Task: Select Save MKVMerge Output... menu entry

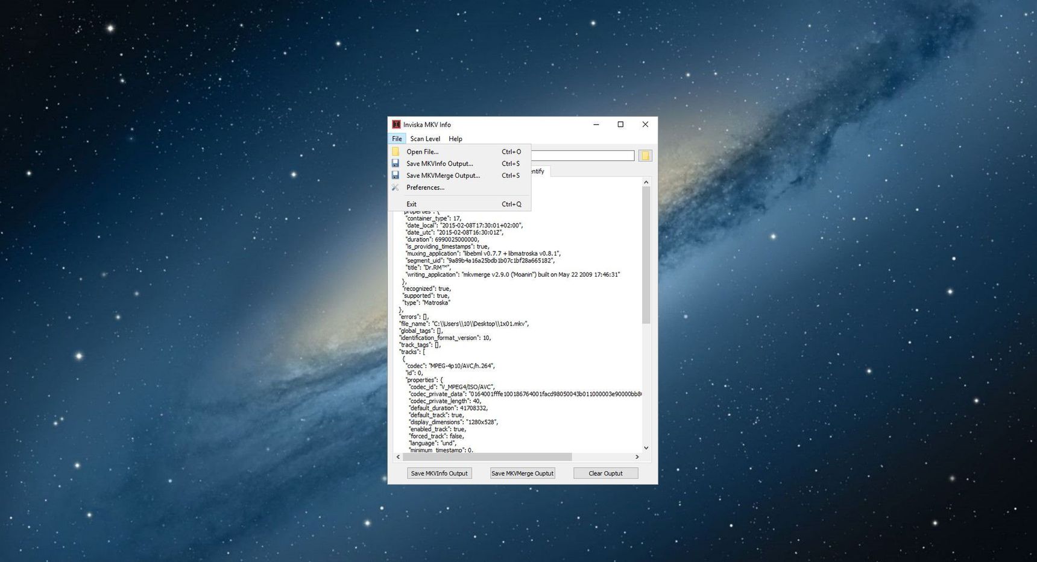Action: click(459, 175)
